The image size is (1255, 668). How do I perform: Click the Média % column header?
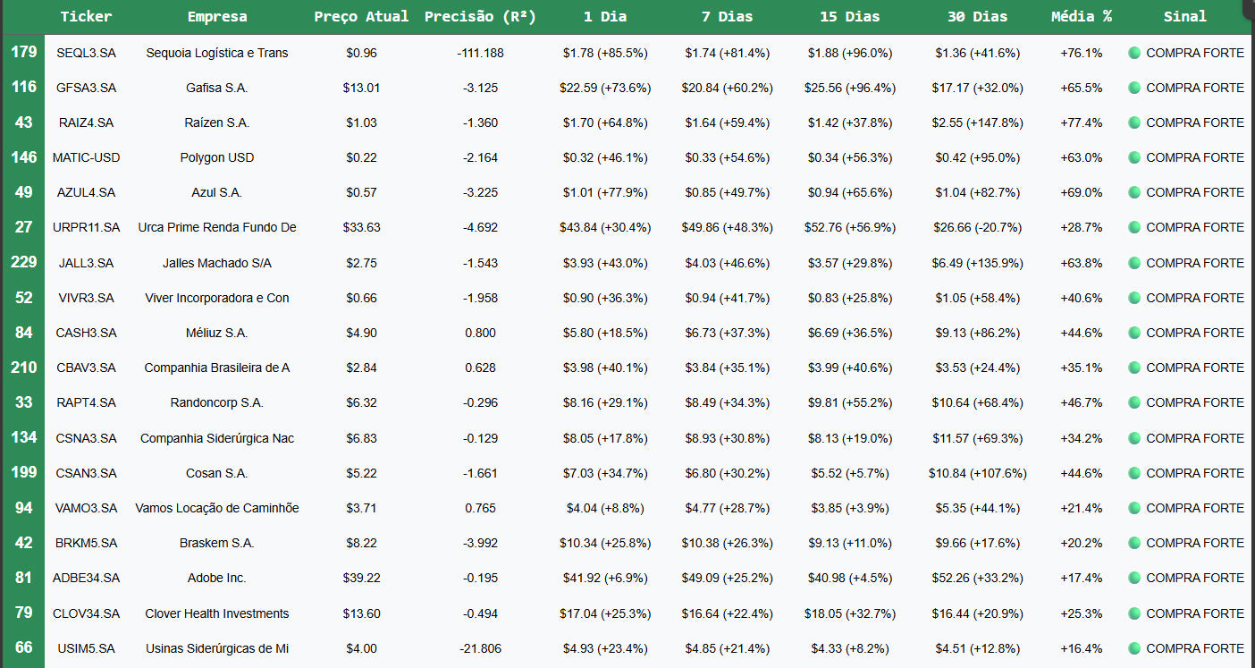tap(1081, 17)
